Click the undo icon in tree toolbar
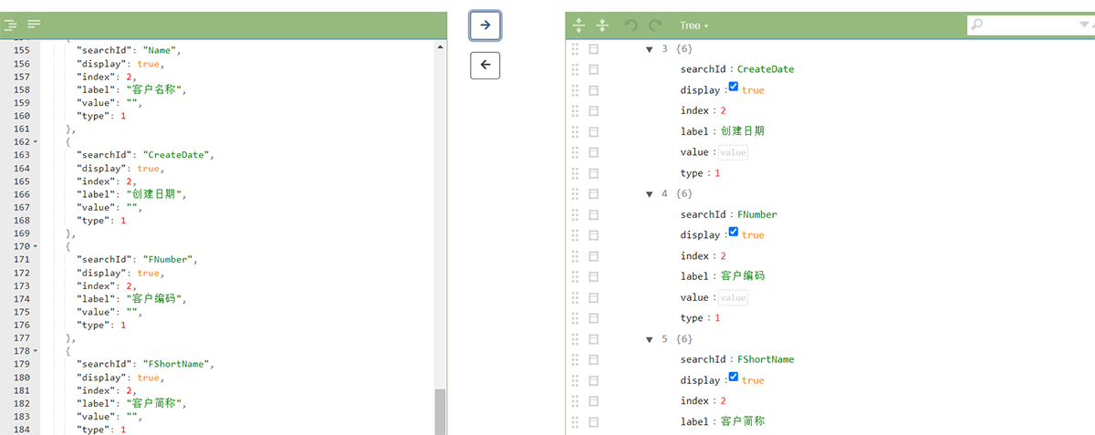 (x=631, y=26)
